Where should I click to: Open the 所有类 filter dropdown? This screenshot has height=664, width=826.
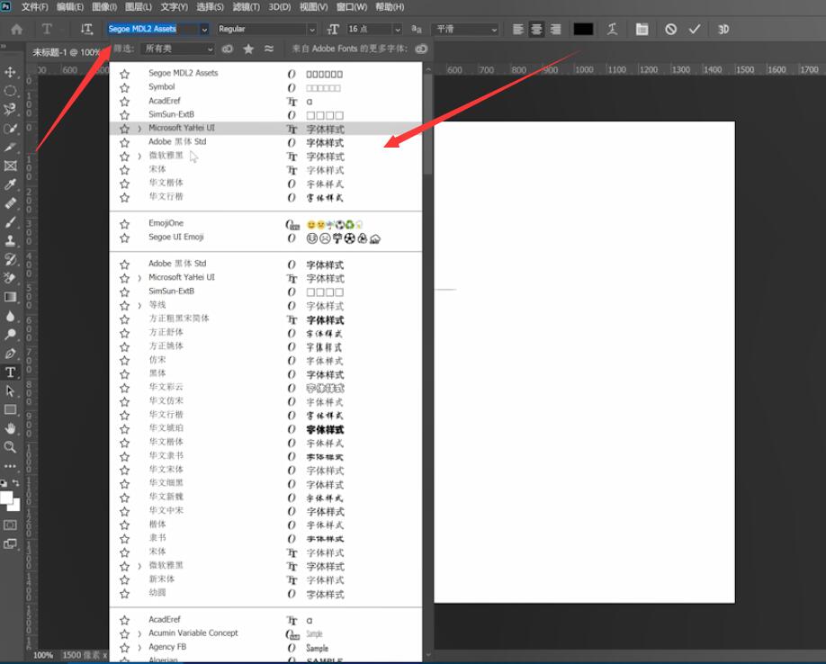click(177, 49)
